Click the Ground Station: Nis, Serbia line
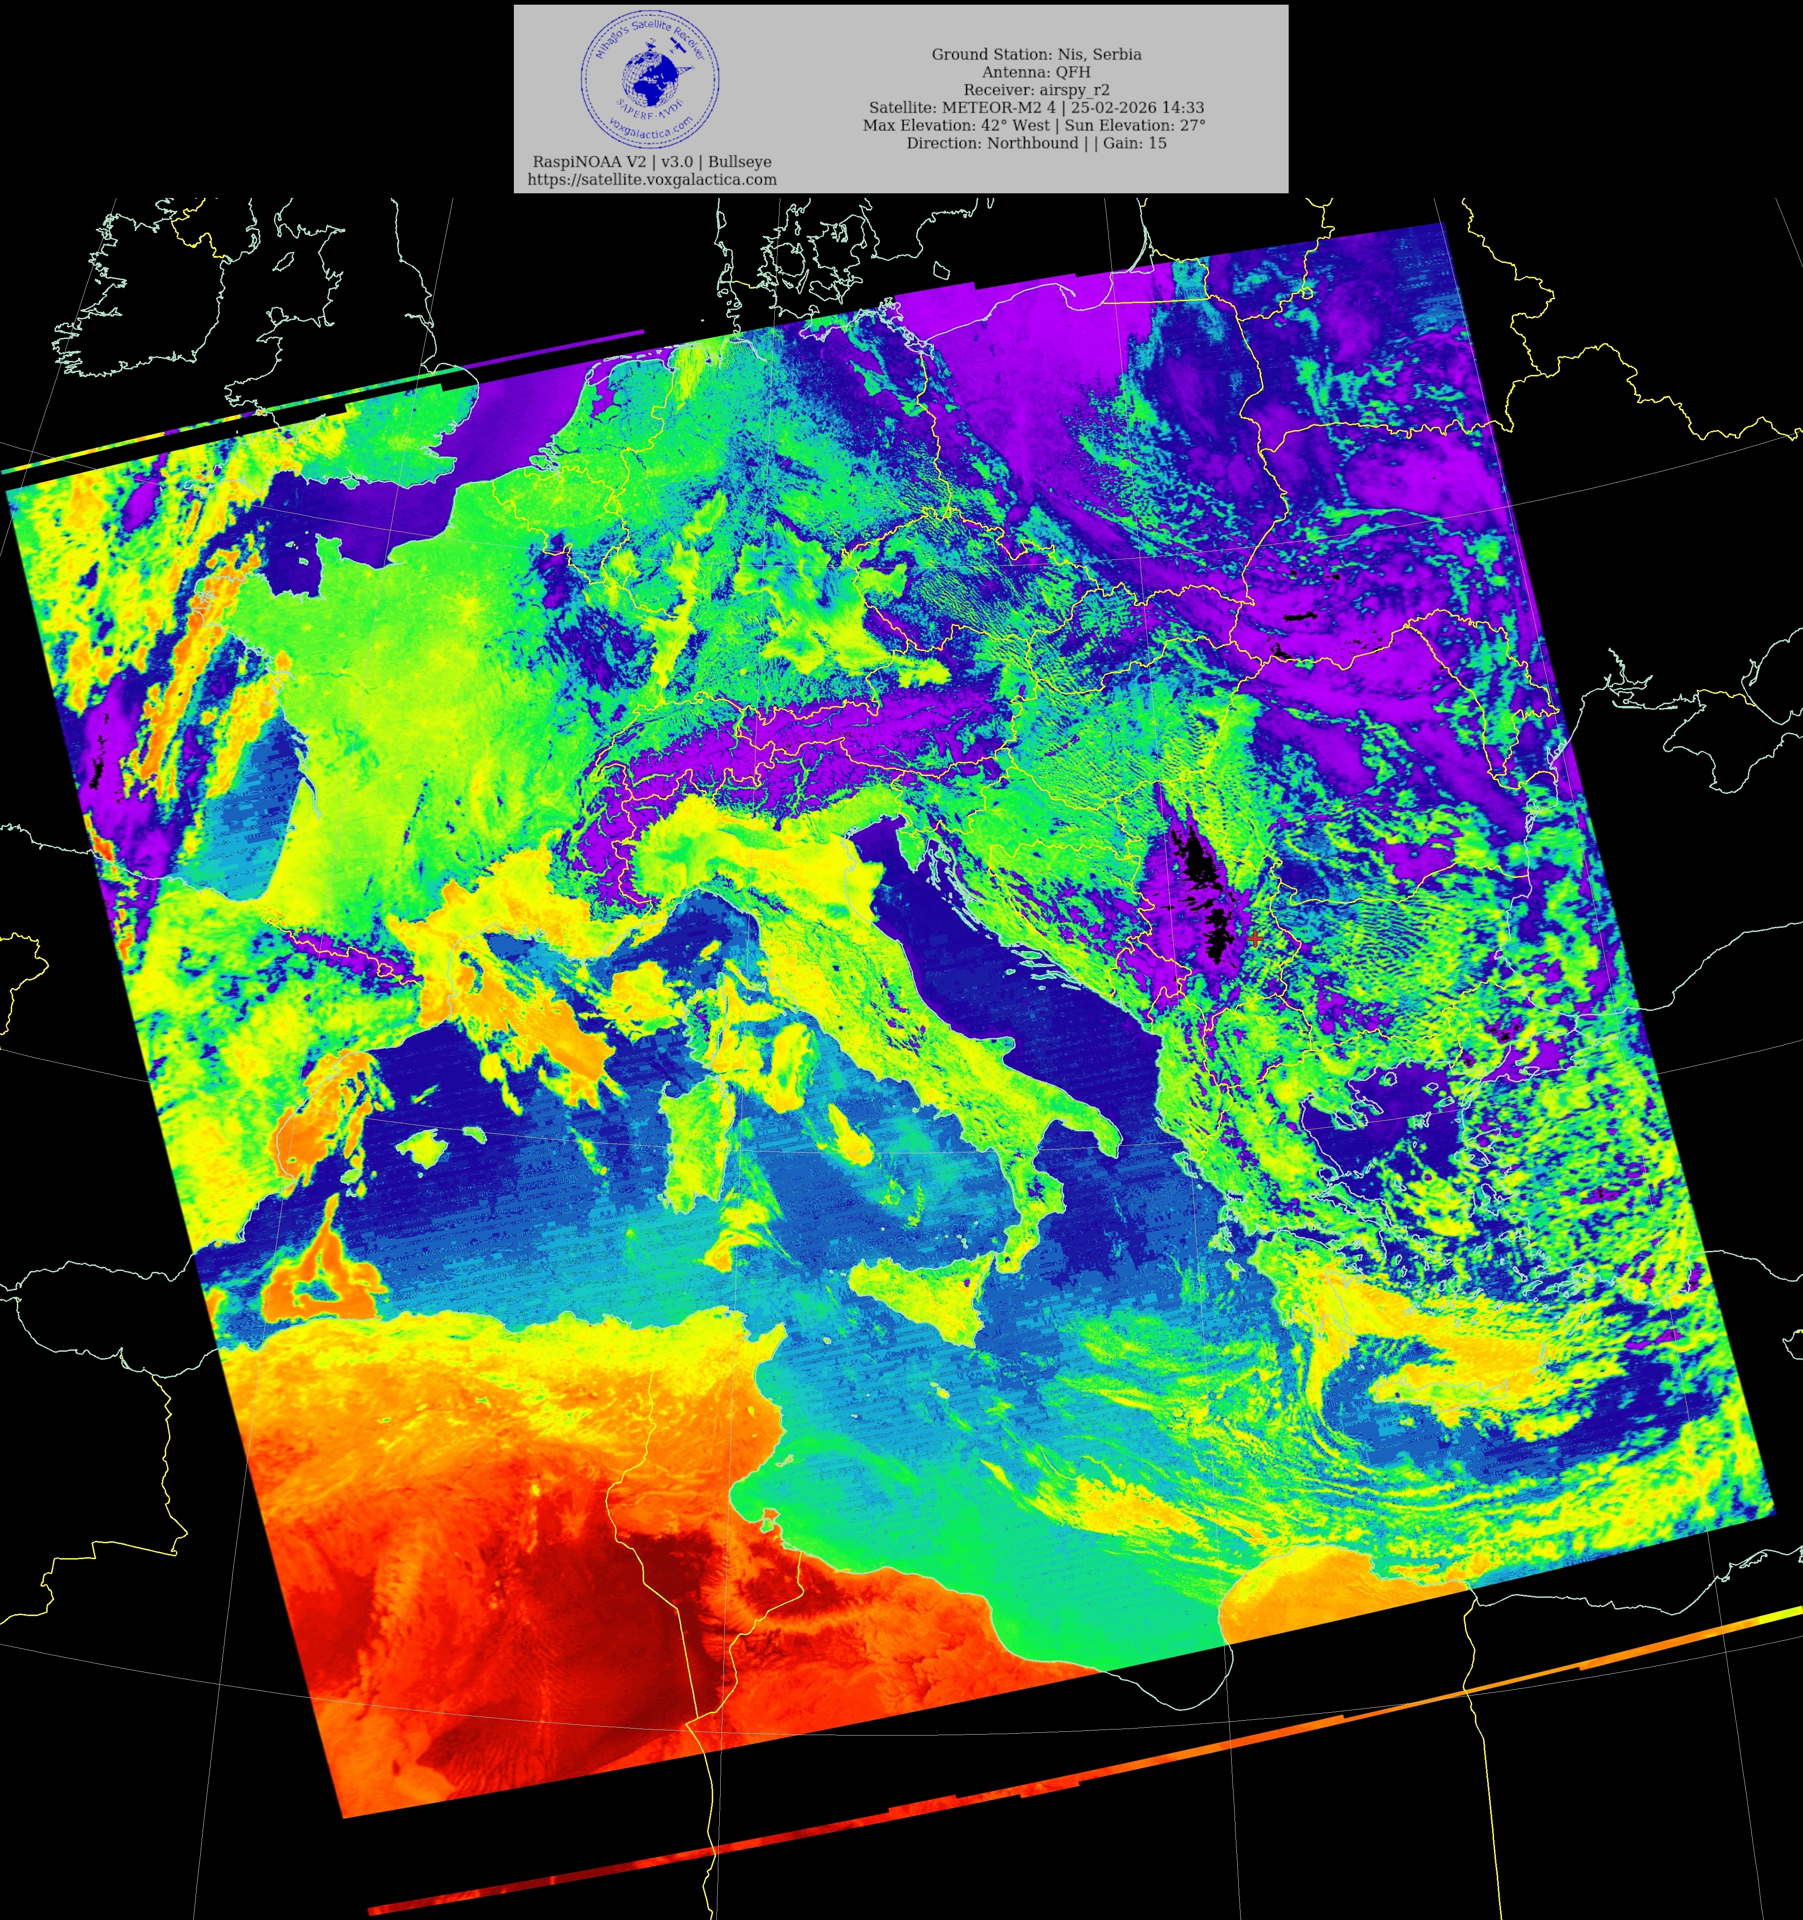1803x1920 pixels. [1036, 54]
